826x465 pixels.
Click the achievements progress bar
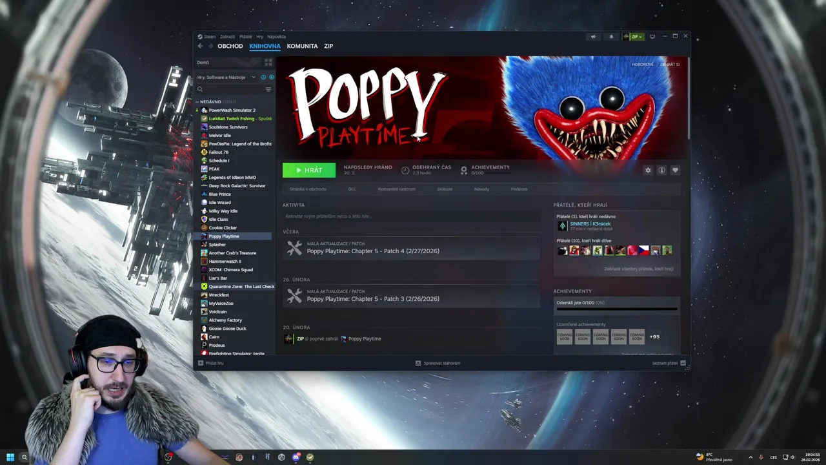pyautogui.click(x=617, y=309)
